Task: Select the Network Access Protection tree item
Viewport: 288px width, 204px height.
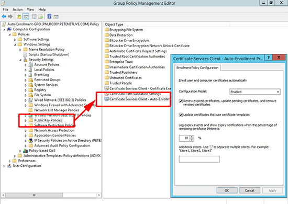Action: [x=54, y=130]
